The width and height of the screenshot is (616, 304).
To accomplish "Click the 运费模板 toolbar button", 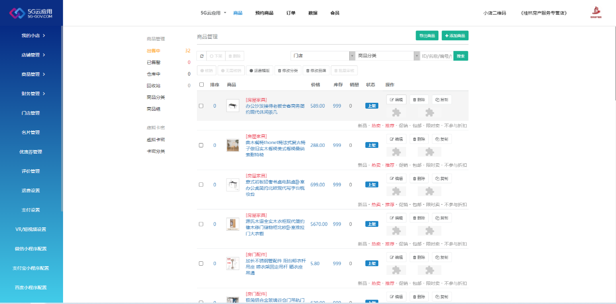I will 259,70.
